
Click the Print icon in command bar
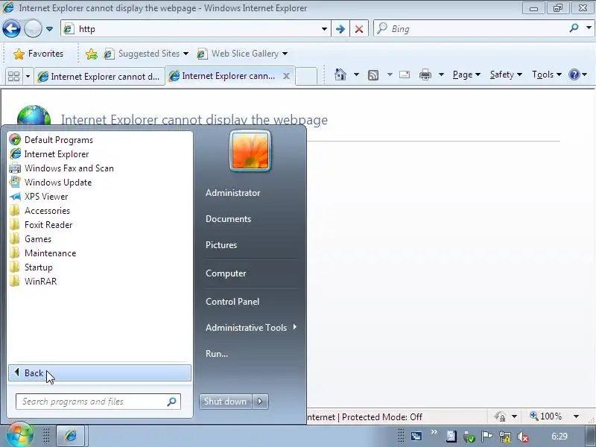425,74
